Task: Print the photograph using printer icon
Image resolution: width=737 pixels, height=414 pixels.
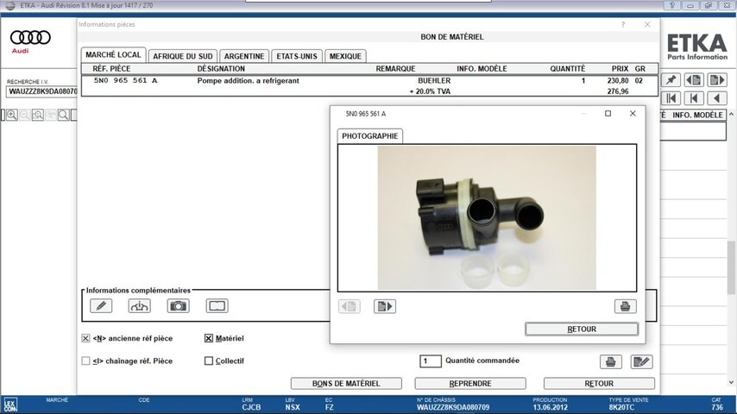Action: coord(625,306)
